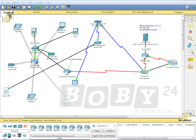Select WAN Emulation cloud category icon
The image size is (196, 140).
tap(14, 135)
